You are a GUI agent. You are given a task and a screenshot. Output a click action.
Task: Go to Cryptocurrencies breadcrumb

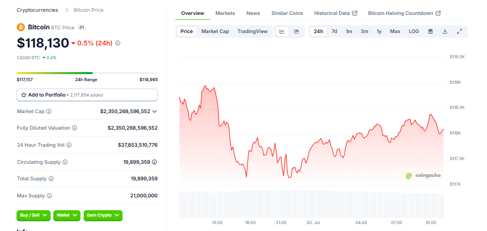click(37, 10)
